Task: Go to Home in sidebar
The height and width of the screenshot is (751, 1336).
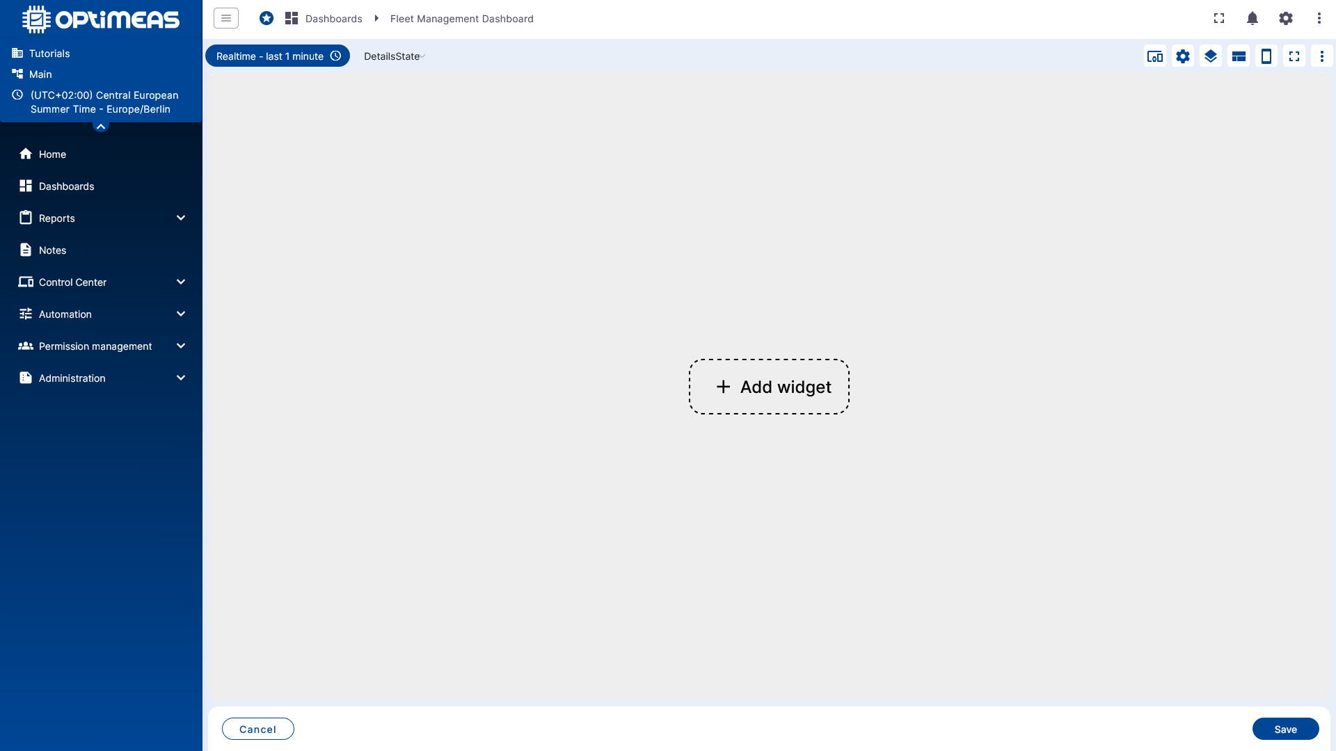Action: coord(101,154)
